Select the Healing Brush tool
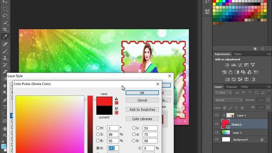Image resolution: width=272 pixels, height=153 pixels. click(x=5, y=44)
